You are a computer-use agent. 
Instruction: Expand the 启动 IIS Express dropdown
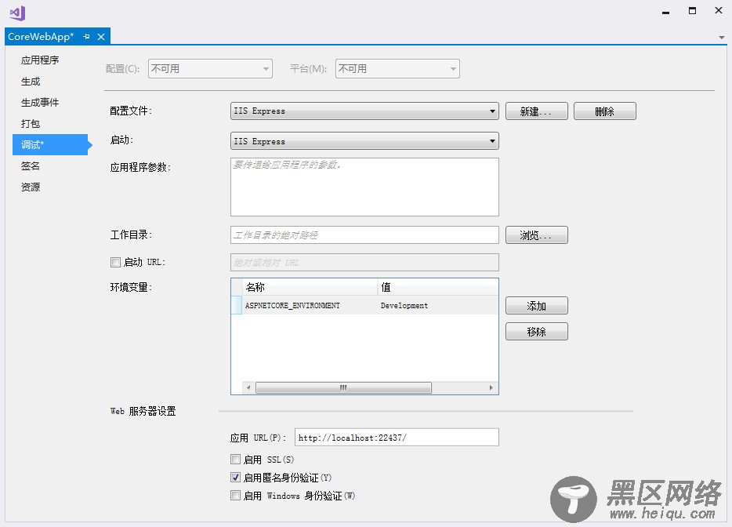pos(364,141)
